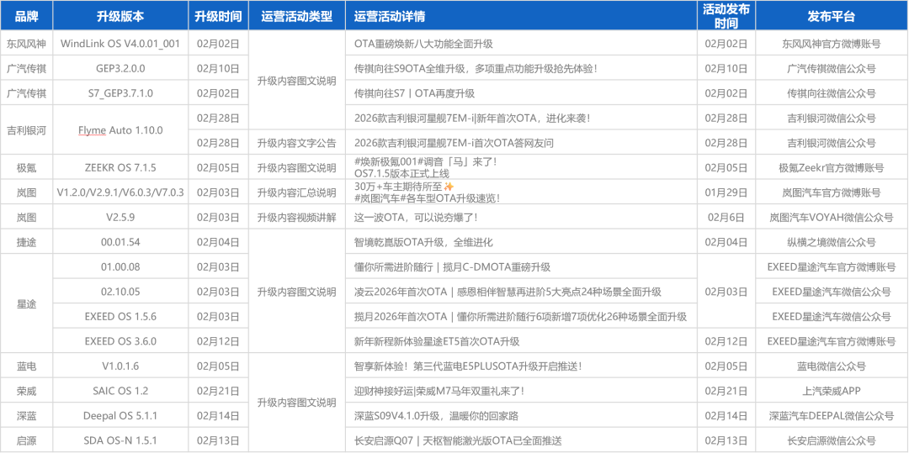Select the 极氪Zeekr官方微博账号 platform cell

(x=832, y=168)
